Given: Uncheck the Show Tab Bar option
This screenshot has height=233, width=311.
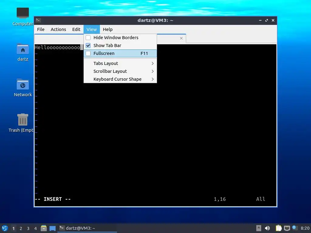Looking at the screenshot, I should point(120,46).
